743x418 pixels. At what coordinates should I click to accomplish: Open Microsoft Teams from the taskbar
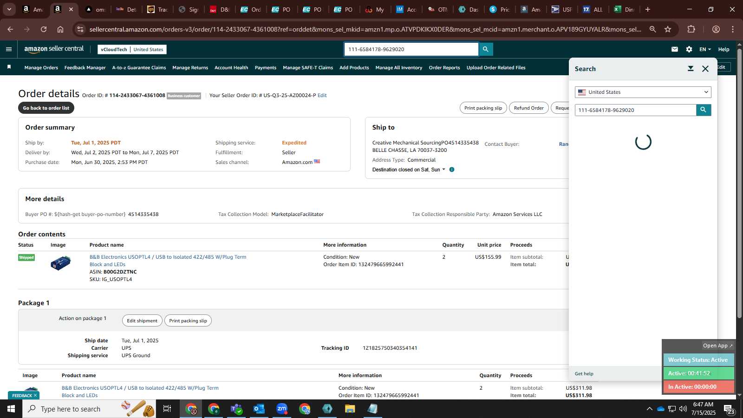[236, 409]
